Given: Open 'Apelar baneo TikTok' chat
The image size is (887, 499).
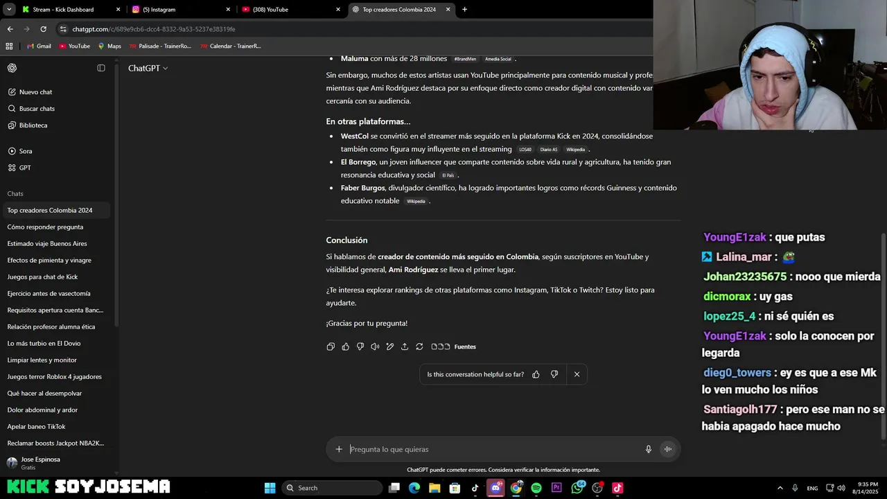Looking at the screenshot, I should (x=58, y=426).
